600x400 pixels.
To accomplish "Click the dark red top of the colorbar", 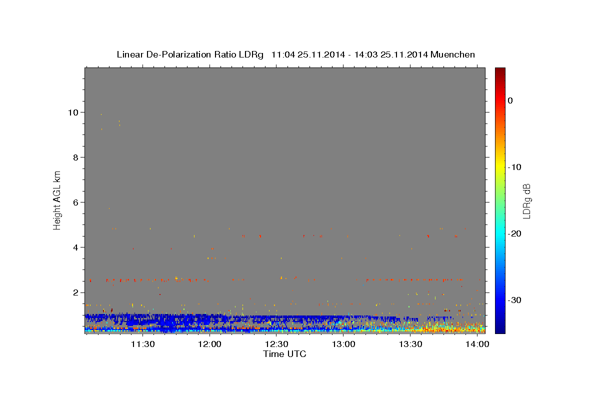I will (x=500, y=72).
